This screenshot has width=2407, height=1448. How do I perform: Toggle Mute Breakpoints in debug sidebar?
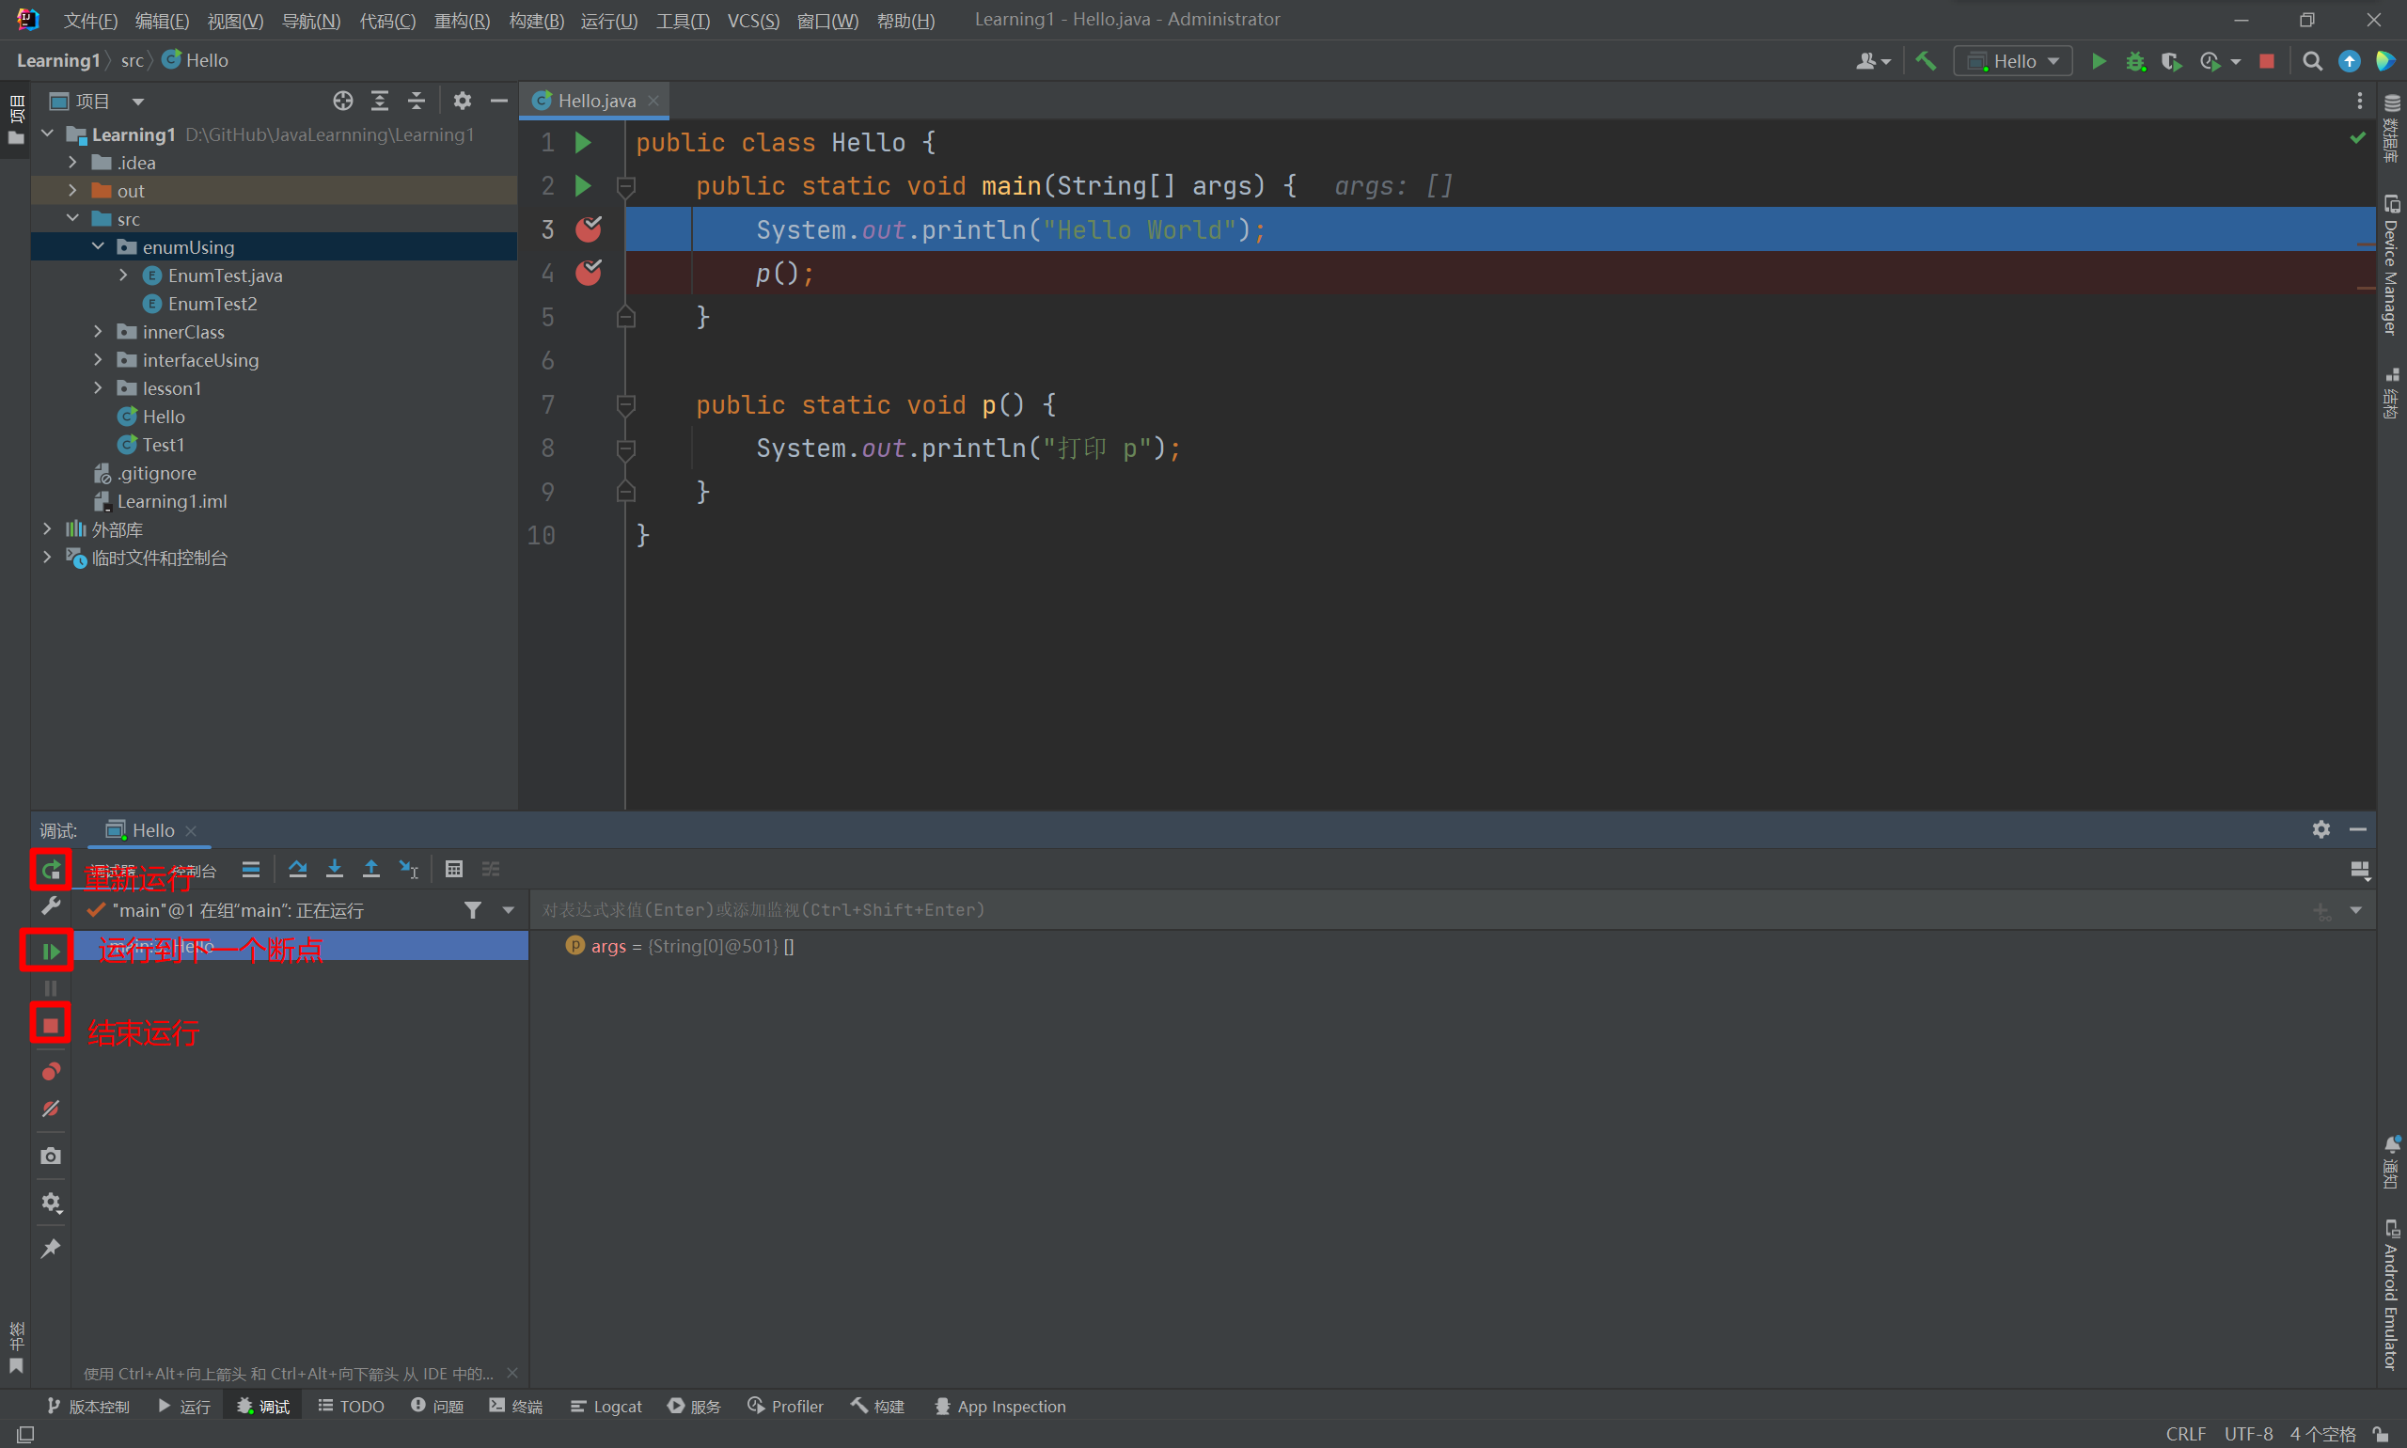(x=51, y=1109)
